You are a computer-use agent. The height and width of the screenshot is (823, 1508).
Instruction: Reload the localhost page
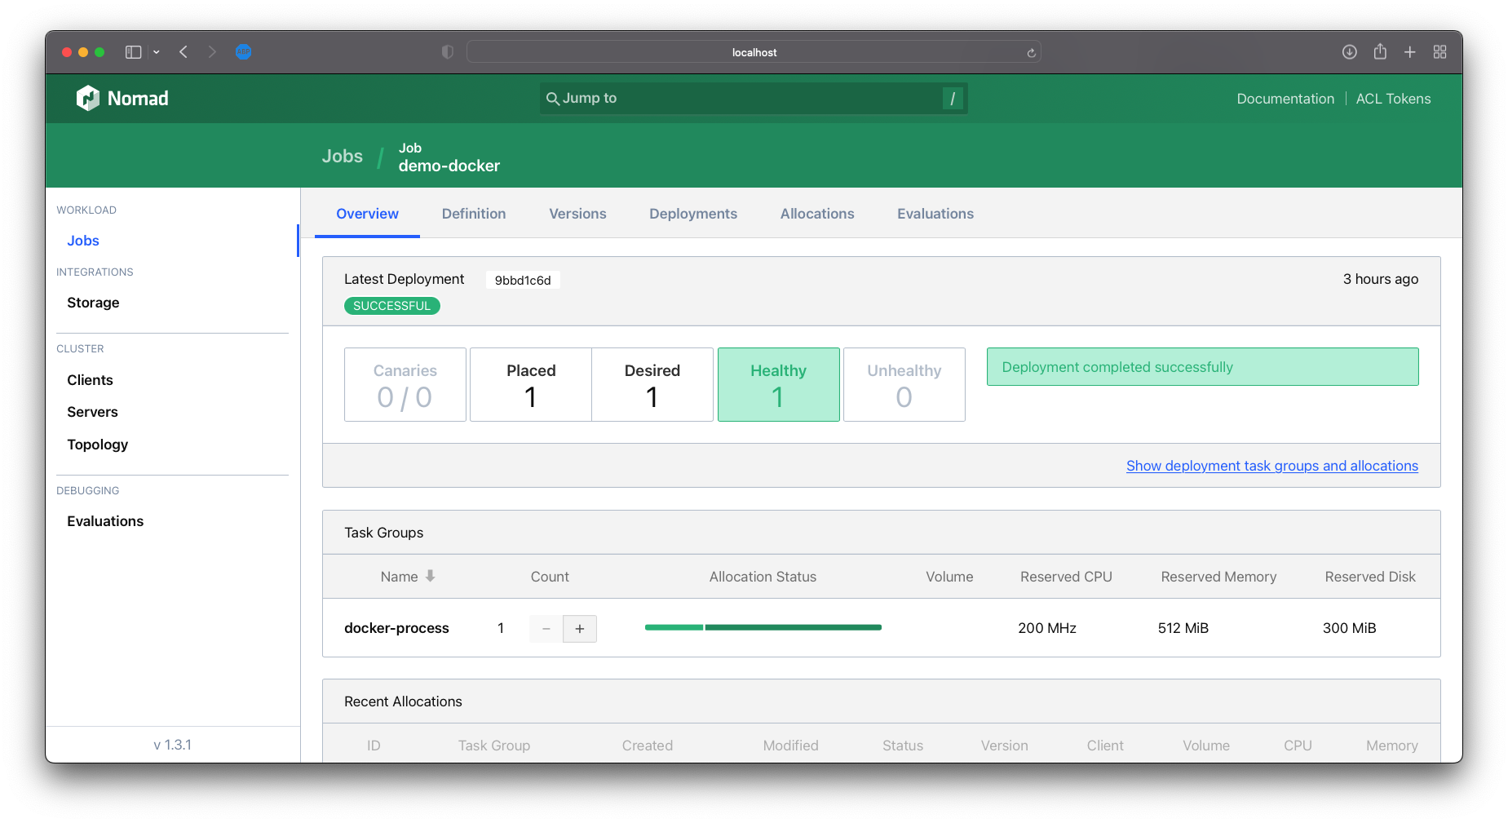pos(1031,53)
